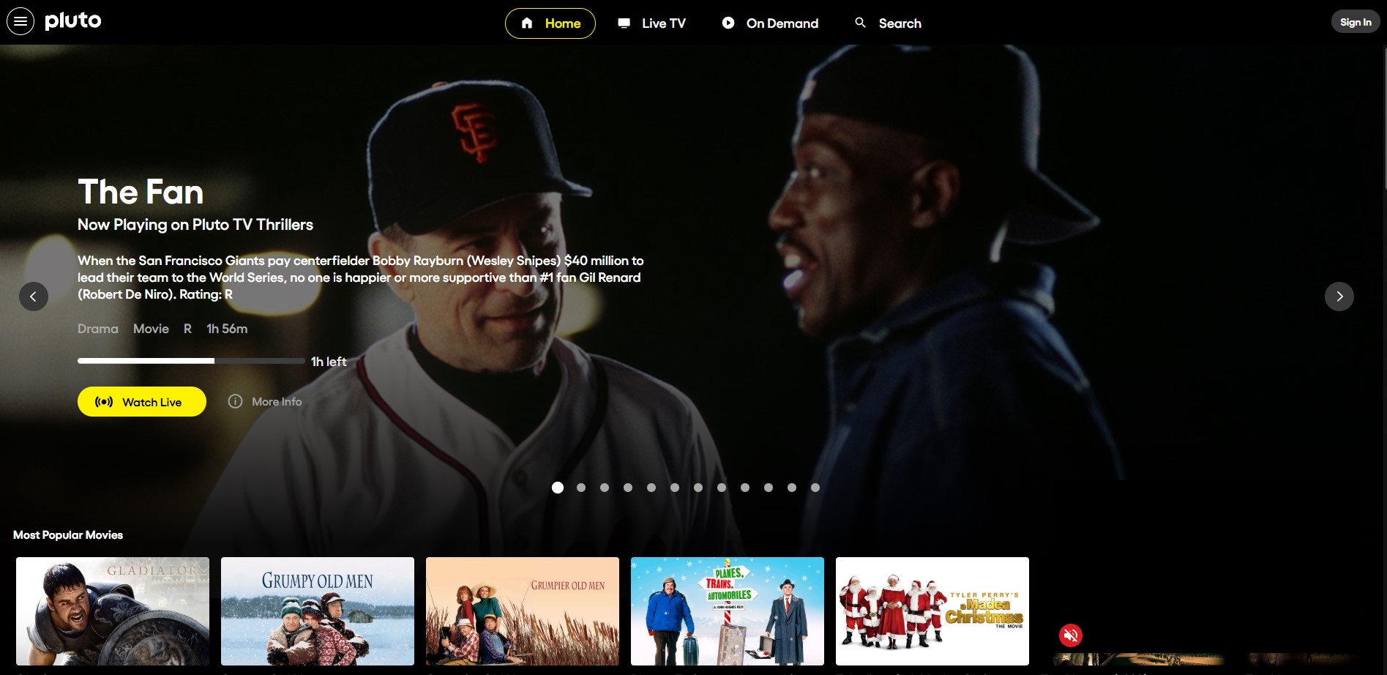Open the On Demand section
Viewport: 1387px width, 675px height.
770,23
